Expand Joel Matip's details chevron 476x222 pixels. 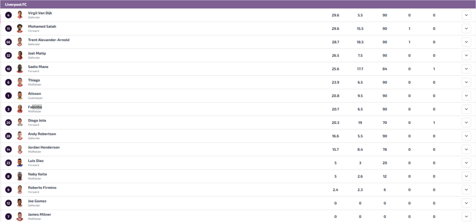(466, 55)
